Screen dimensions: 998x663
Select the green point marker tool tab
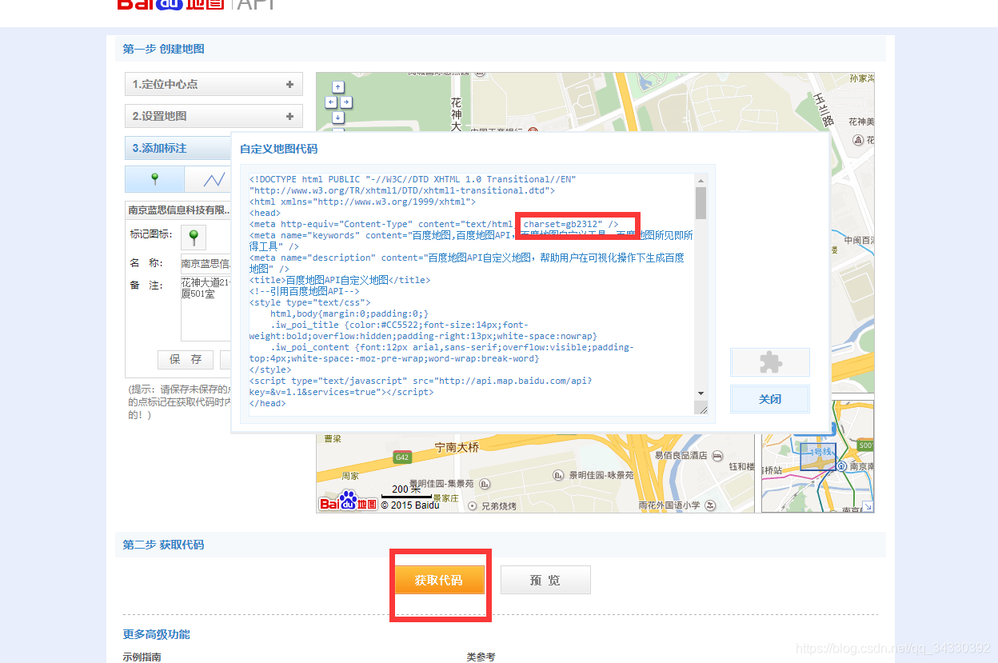click(154, 179)
